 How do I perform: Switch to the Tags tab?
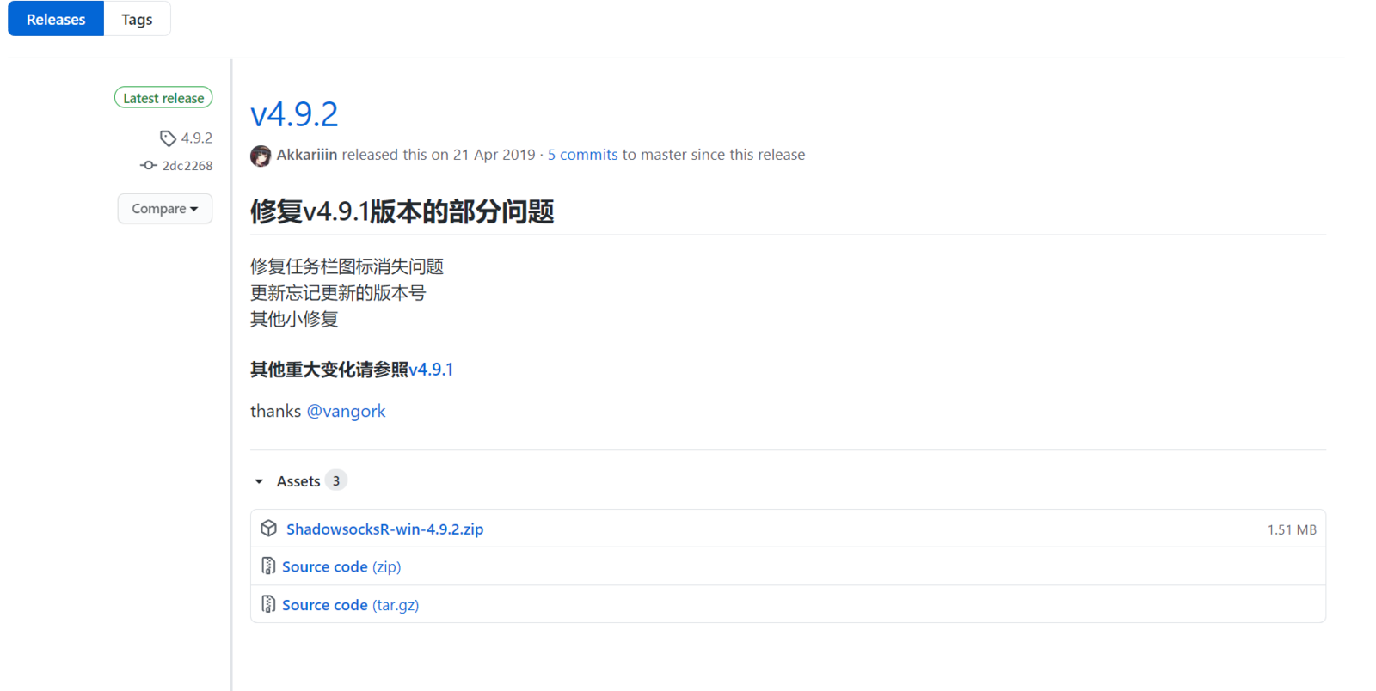click(137, 19)
